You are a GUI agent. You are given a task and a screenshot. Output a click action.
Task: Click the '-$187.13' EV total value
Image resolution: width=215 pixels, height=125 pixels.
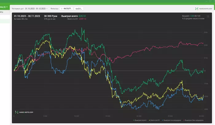tap(82, 19)
